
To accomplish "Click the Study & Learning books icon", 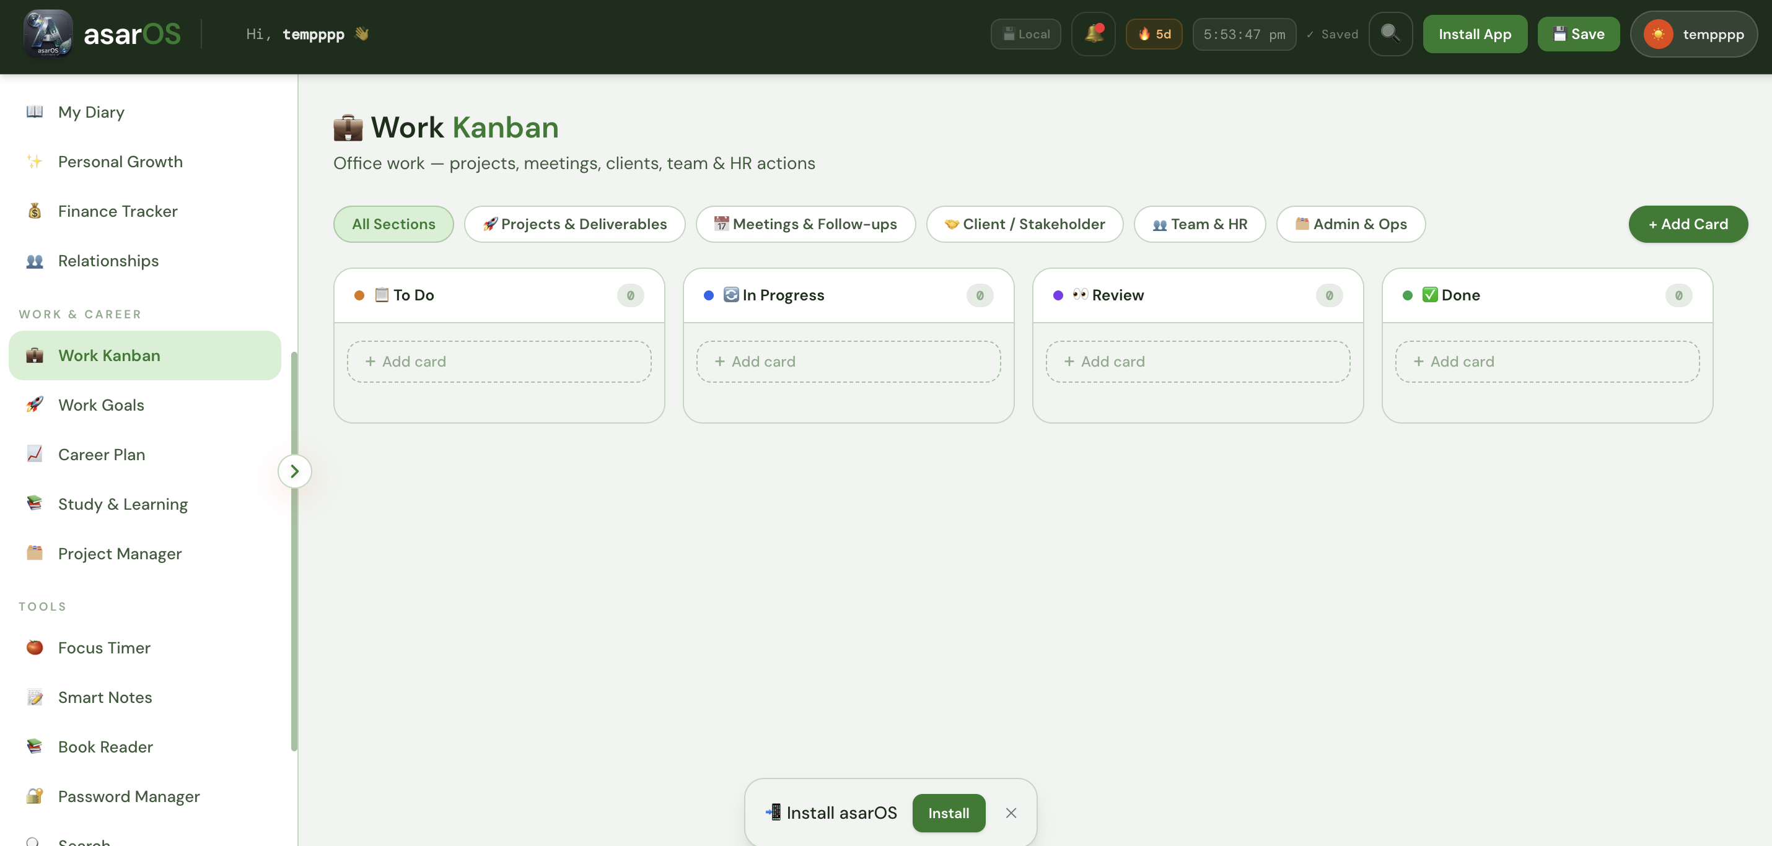I will coord(35,504).
